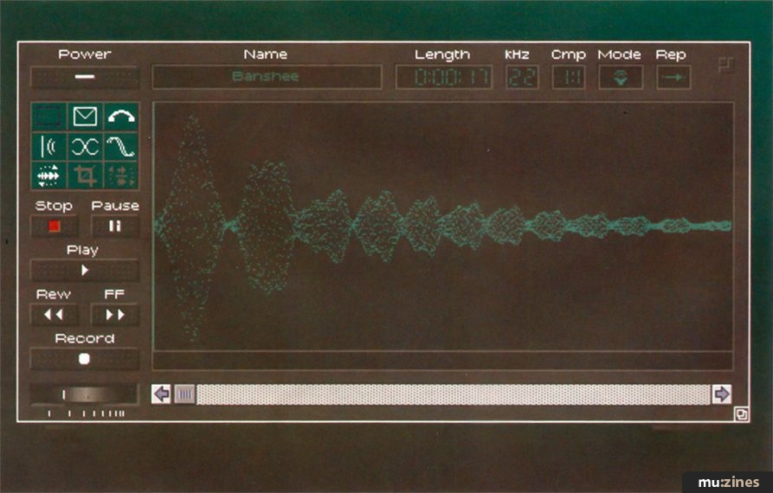Start recording with the Record button
Image resolution: width=773 pixels, height=493 pixels.
tap(85, 358)
